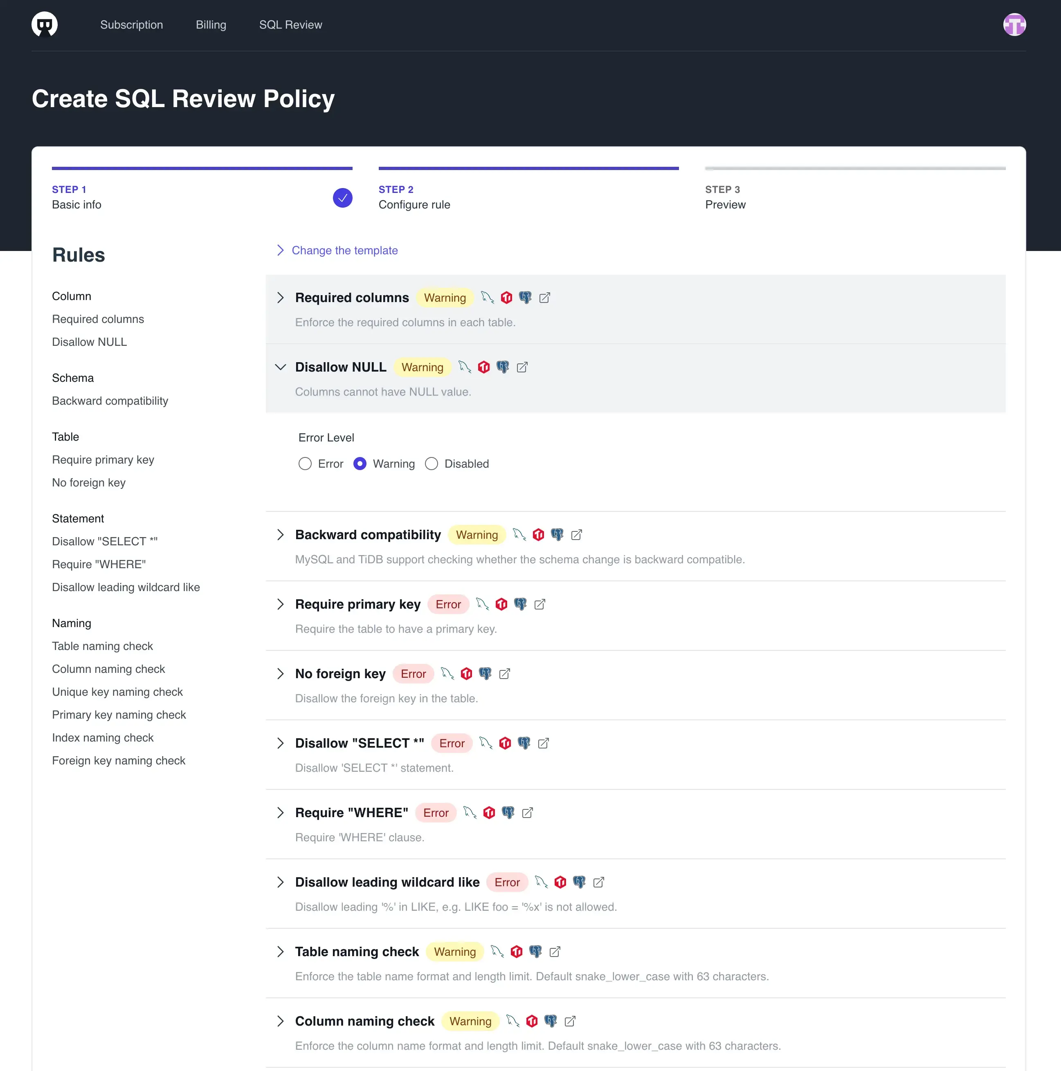The image size is (1061, 1071).
Task: Click the Change the template link
Action: click(x=344, y=250)
